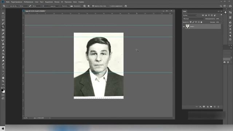Add a layer mask icon
The image size is (233, 131).
(204, 107)
